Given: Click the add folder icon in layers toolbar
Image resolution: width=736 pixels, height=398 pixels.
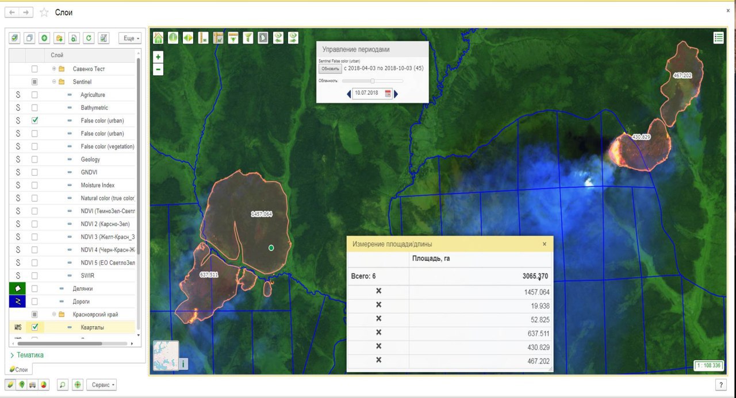Looking at the screenshot, I should (59, 38).
